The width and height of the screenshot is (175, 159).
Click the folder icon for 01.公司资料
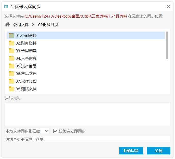click(x=11, y=35)
